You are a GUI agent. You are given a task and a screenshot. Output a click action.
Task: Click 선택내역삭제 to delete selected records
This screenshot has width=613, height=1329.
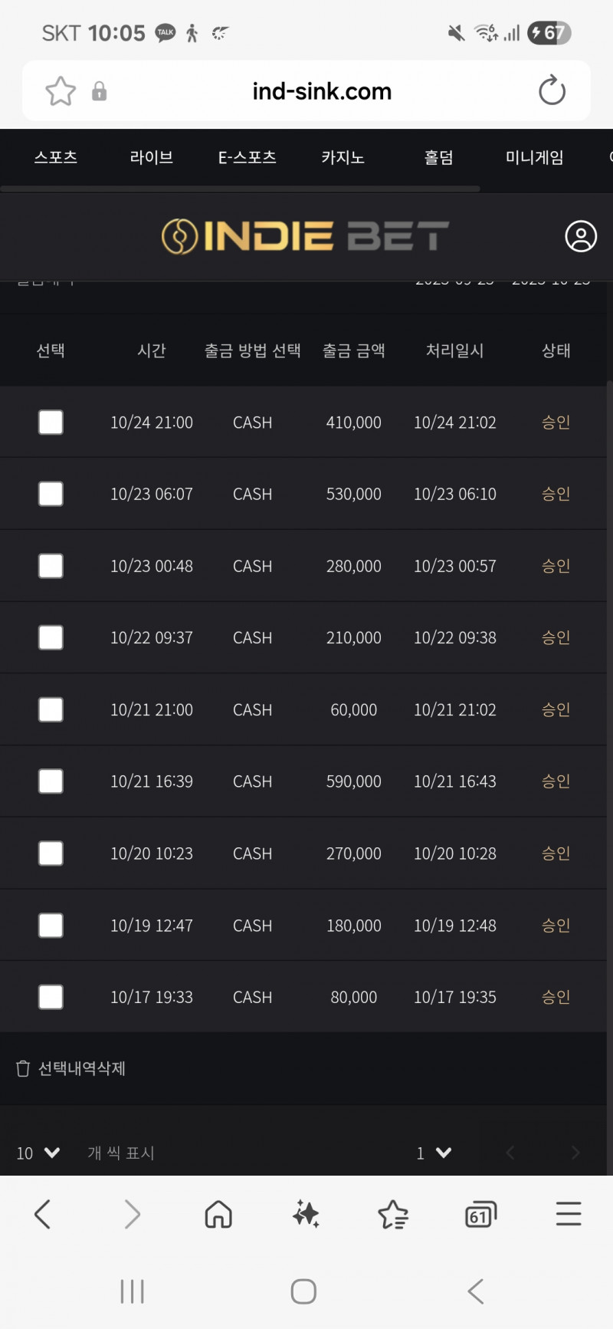point(71,1068)
